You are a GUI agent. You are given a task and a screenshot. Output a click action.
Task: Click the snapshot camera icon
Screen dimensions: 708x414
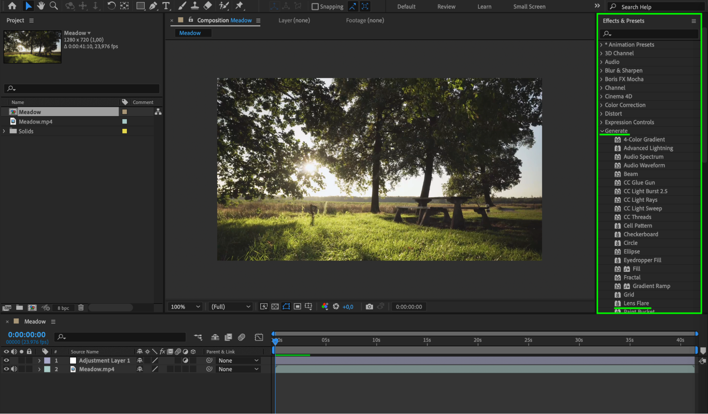369,307
